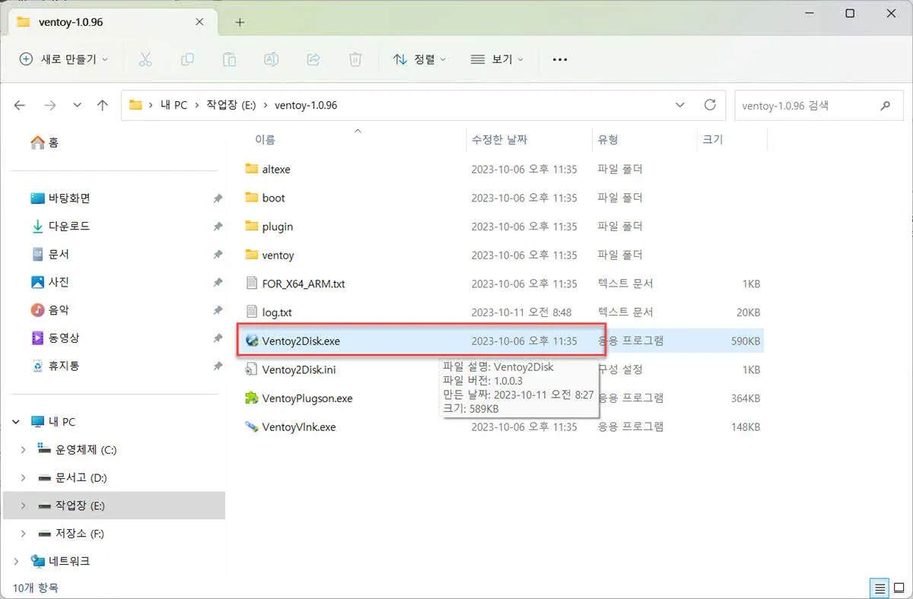
Task: Switch to thumbnail view using bottom-right toggle
Action: (x=899, y=588)
